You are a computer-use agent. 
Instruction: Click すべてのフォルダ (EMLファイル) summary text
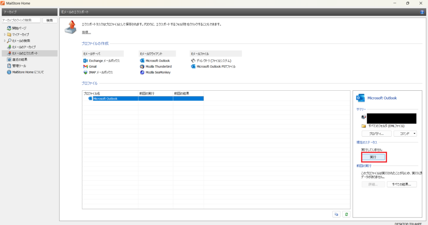coord(386,126)
